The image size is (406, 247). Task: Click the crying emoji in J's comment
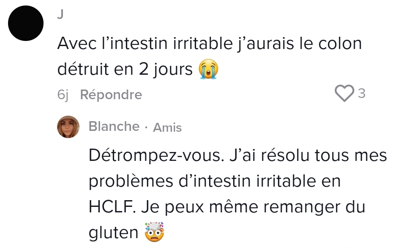coord(208,69)
